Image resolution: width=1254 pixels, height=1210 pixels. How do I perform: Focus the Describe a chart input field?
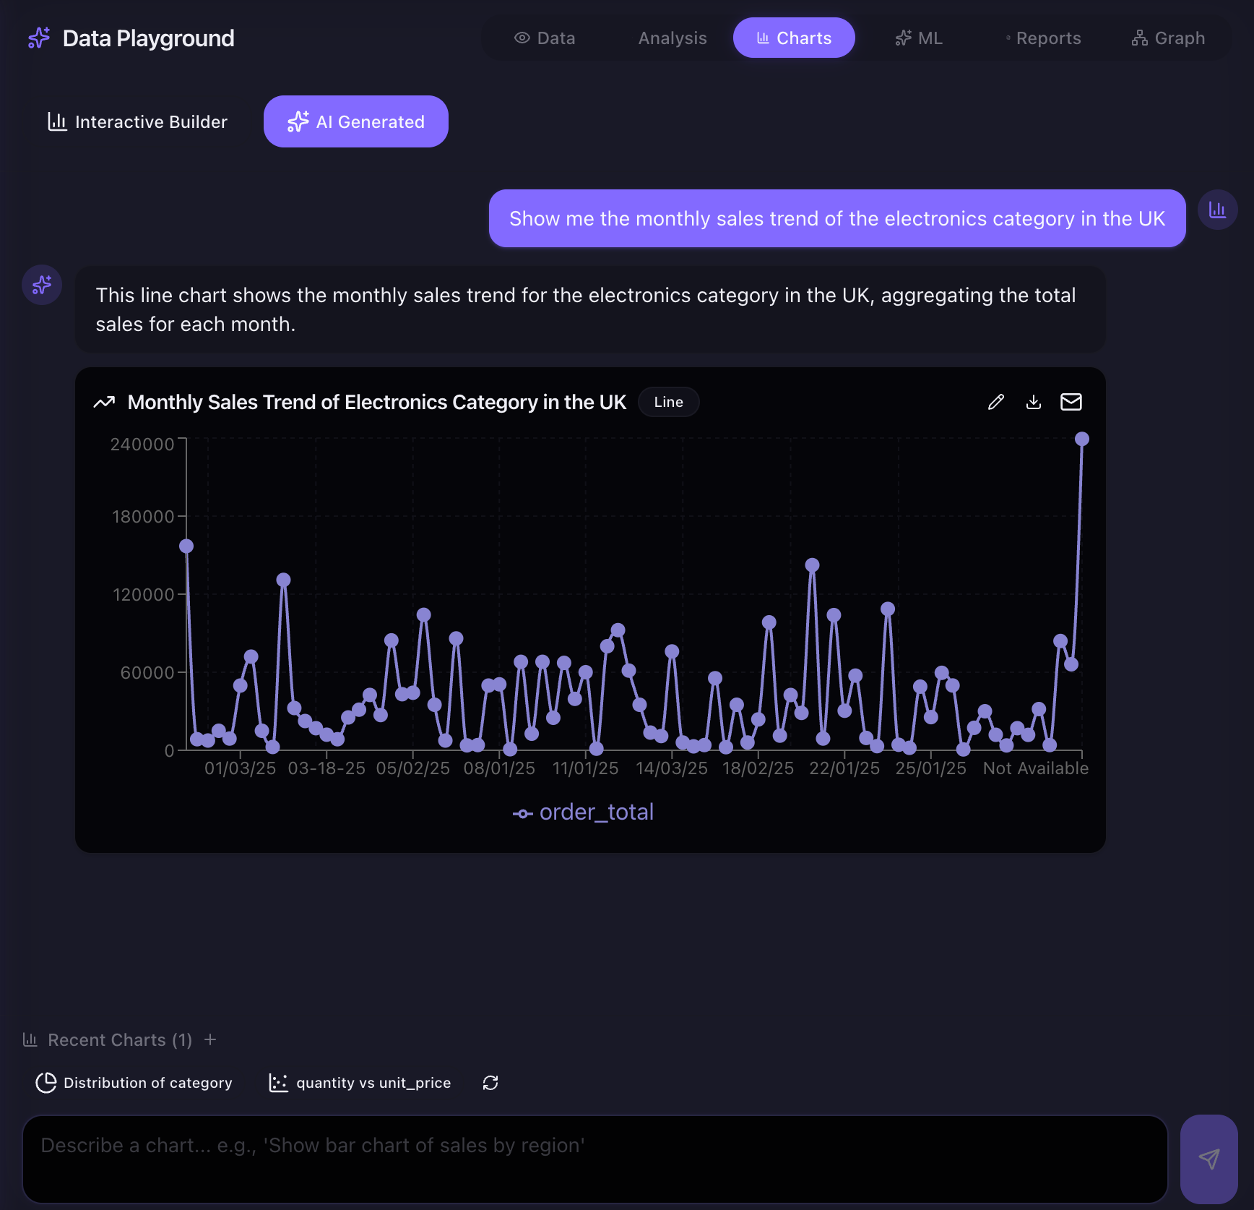point(595,1159)
